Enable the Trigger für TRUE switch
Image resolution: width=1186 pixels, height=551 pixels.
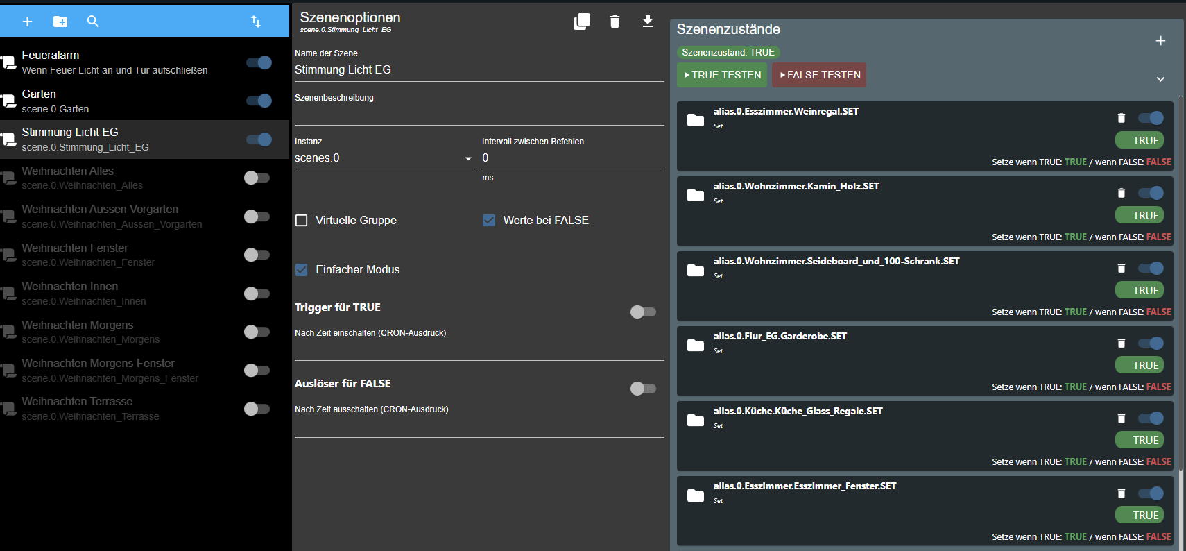click(643, 312)
